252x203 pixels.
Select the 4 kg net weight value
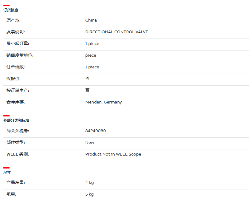(89, 183)
